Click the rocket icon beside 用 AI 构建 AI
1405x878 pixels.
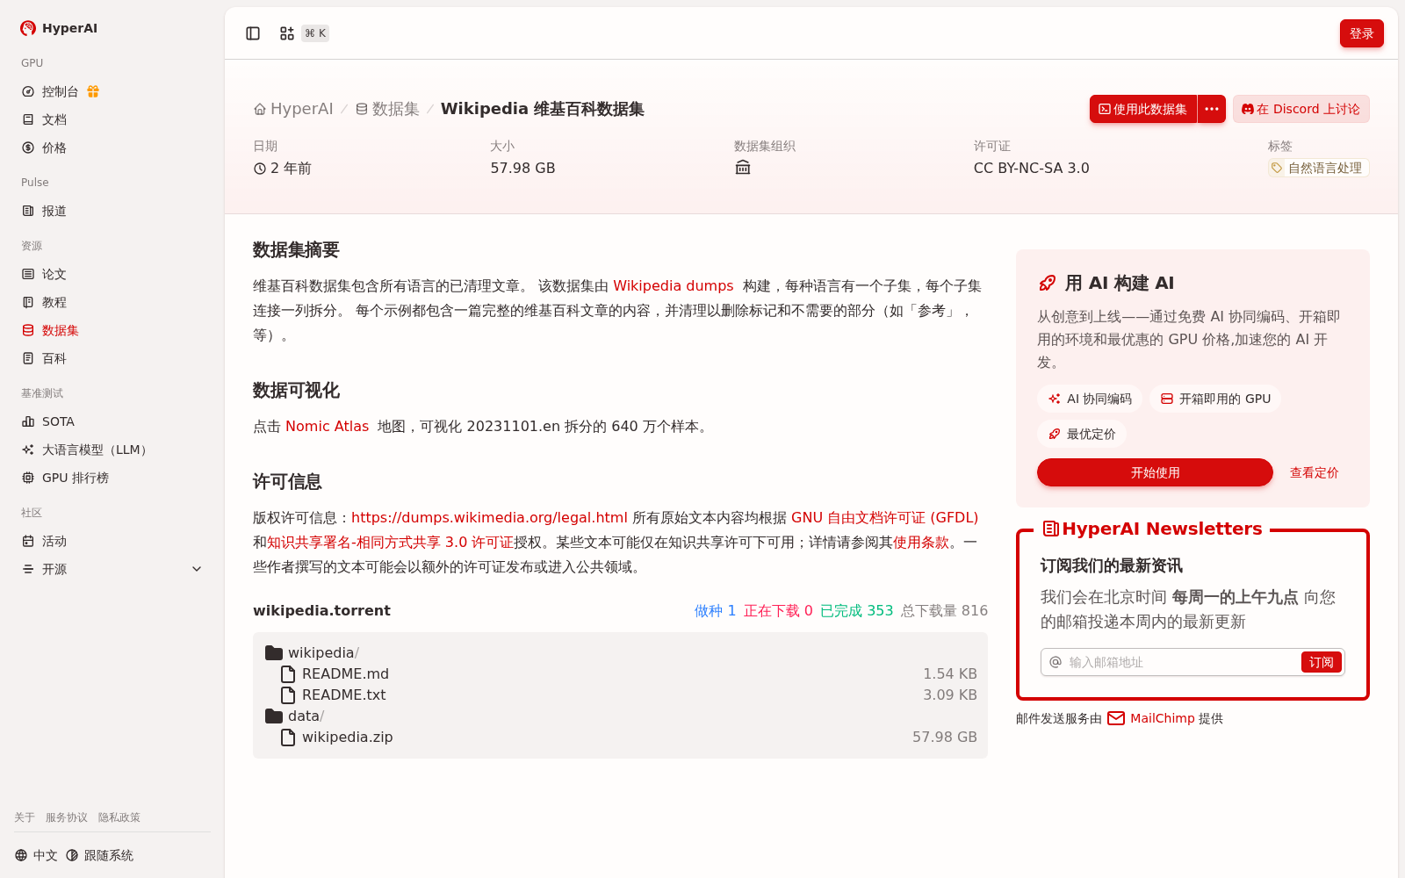[x=1047, y=283]
